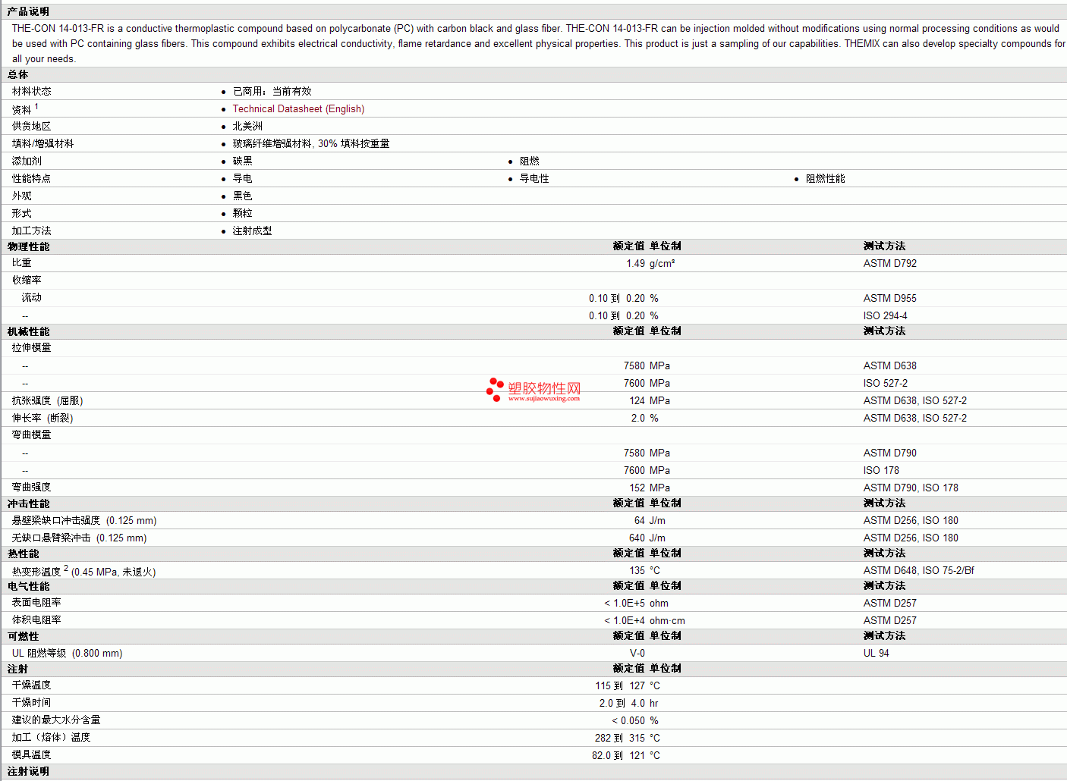Select the 135 °C heat deflection value

644,570
